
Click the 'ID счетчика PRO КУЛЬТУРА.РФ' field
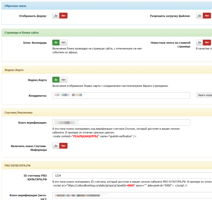click(131, 176)
